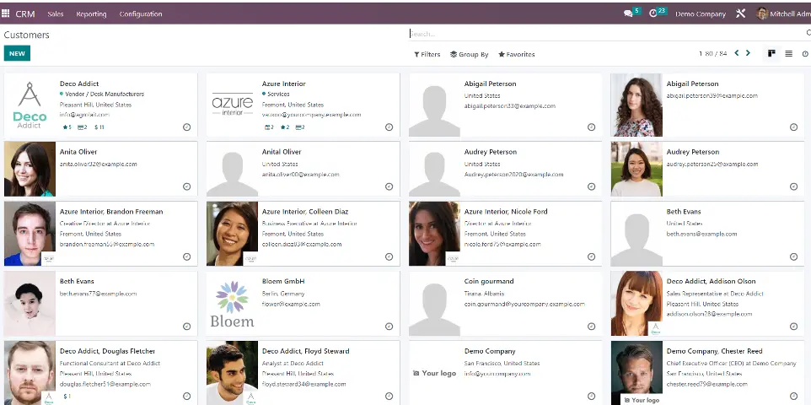Image resolution: width=811 pixels, height=405 pixels.
Task: Click the pager count 1-80 / 84
Action: tap(712, 54)
